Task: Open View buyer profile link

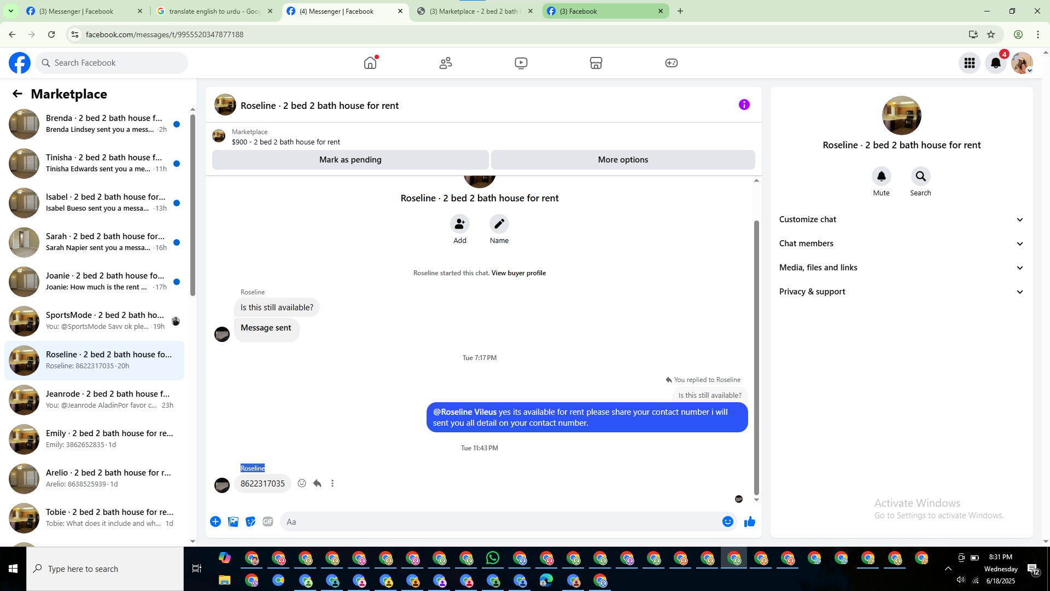Action: coord(518,273)
